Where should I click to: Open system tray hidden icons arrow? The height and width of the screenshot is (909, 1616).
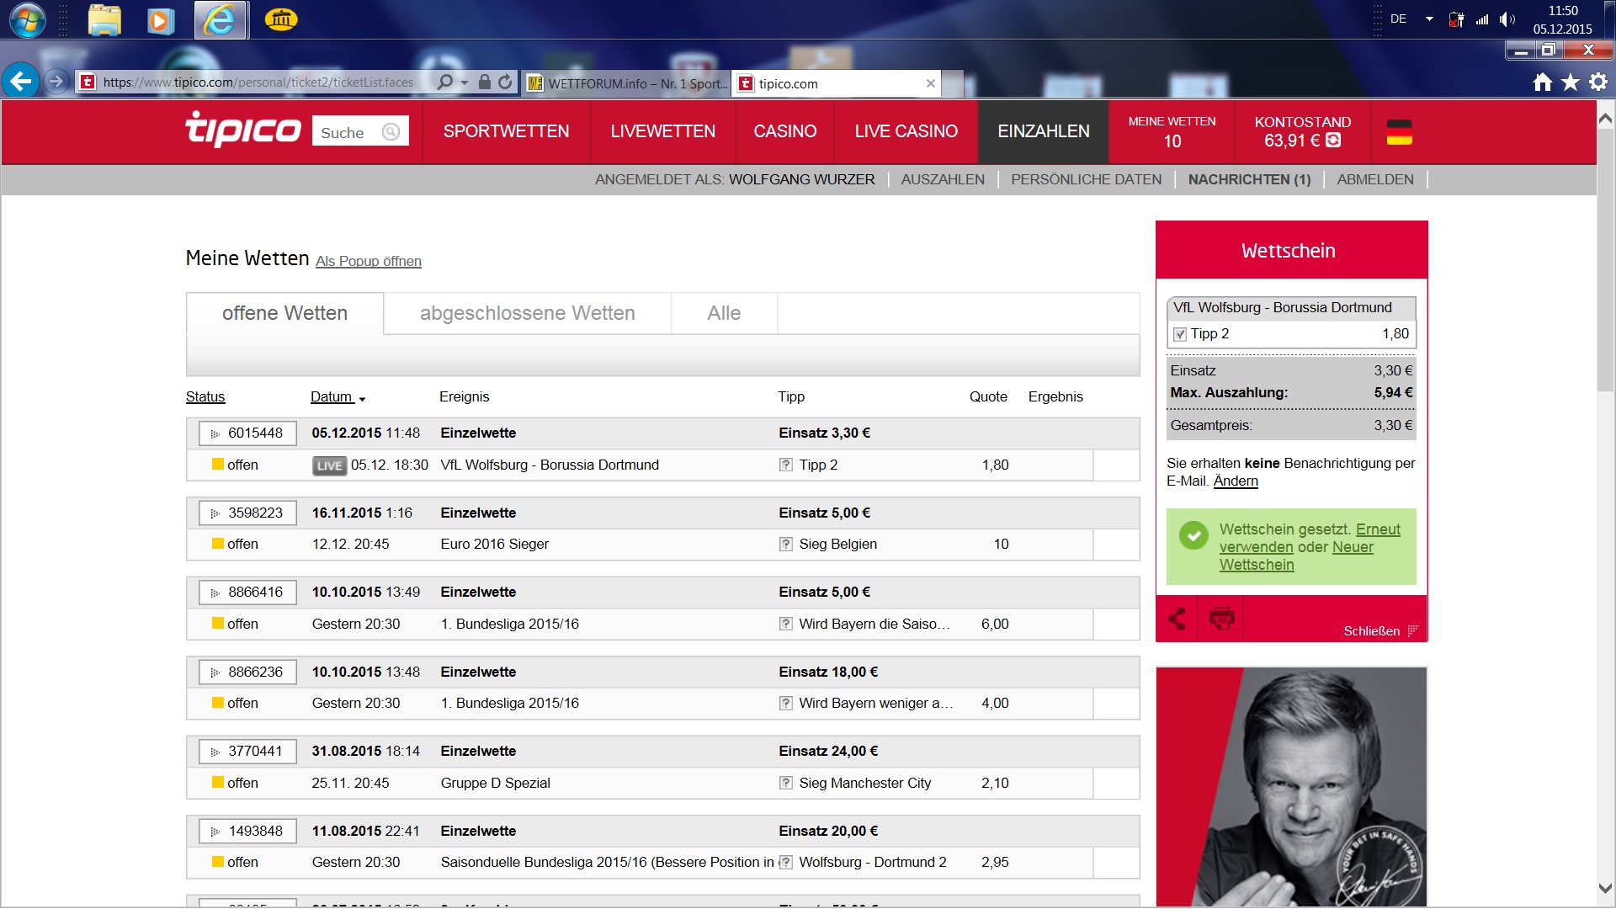point(1428,19)
